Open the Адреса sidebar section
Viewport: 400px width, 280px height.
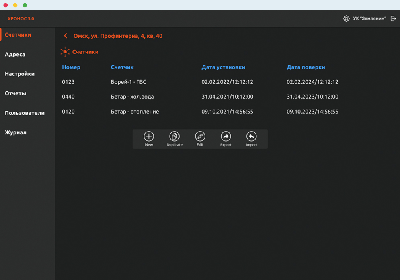pyautogui.click(x=15, y=55)
